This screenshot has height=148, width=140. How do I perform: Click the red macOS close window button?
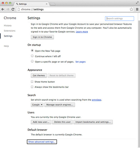[x=3, y=3]
